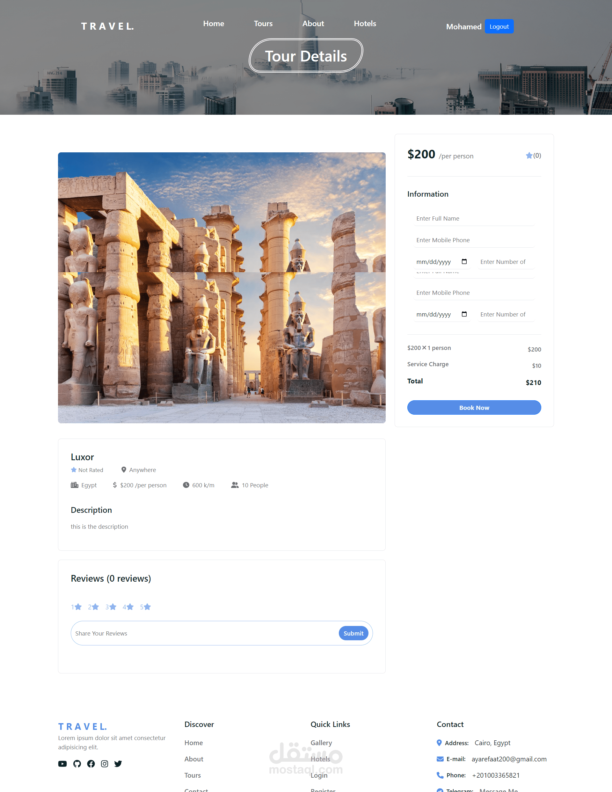Click the About nav link
This screenshot has width=612, height=792.
[313, 24]
